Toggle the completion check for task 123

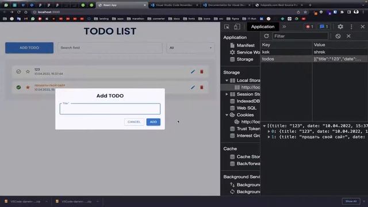click(18, 71)
